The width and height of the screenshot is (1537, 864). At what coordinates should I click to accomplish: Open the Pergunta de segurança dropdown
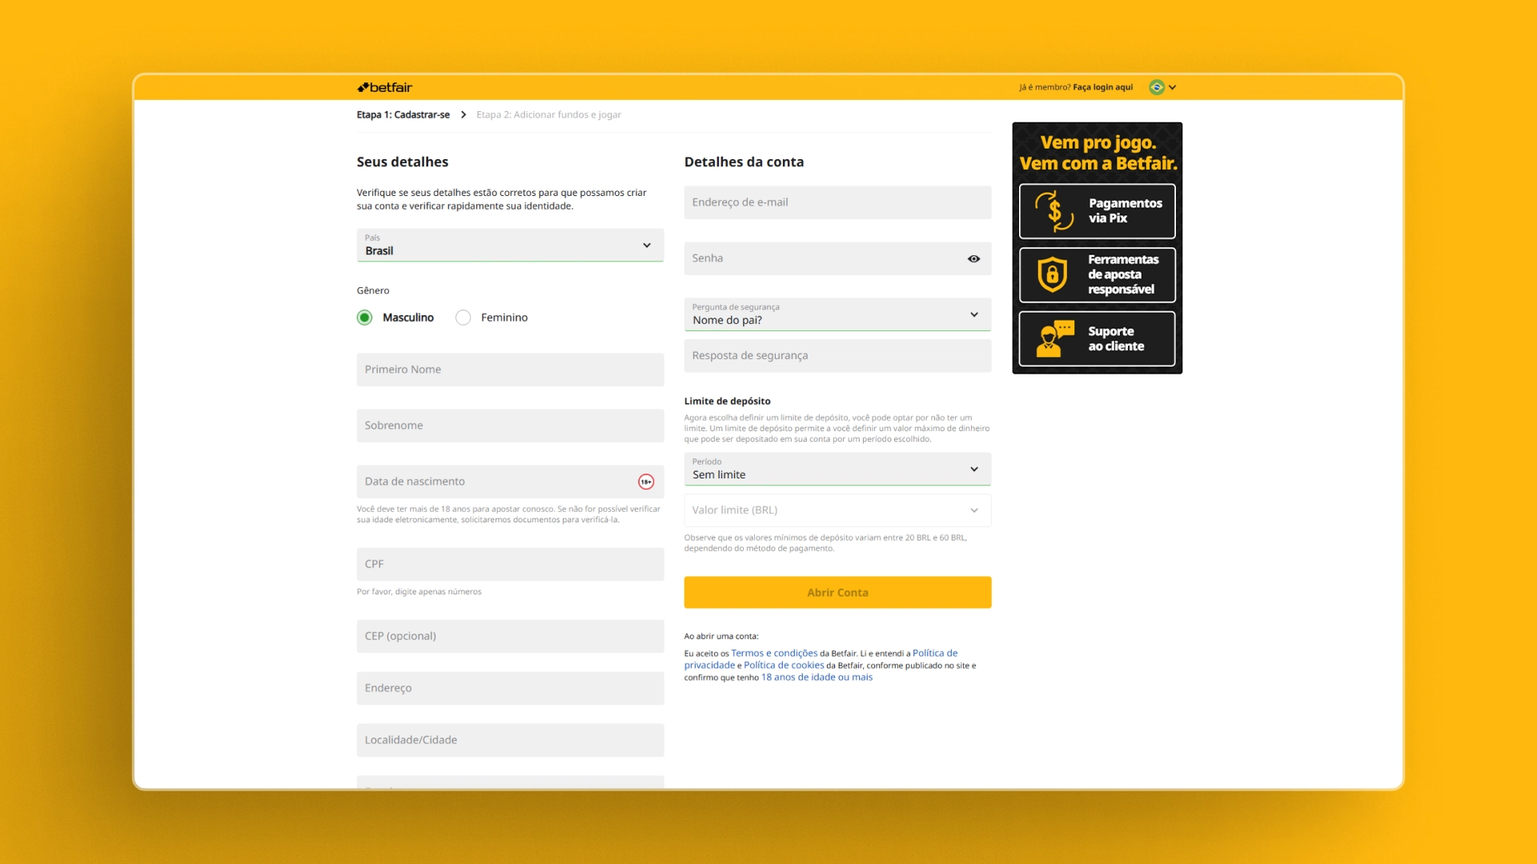click(x=837, y=314)
